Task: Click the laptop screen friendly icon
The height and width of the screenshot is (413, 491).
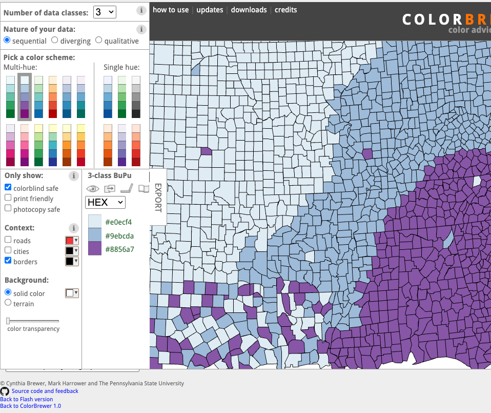Action: (x=127, y=189)
